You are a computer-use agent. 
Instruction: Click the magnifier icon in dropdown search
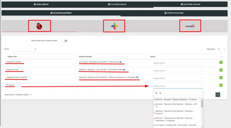point(156,93)
